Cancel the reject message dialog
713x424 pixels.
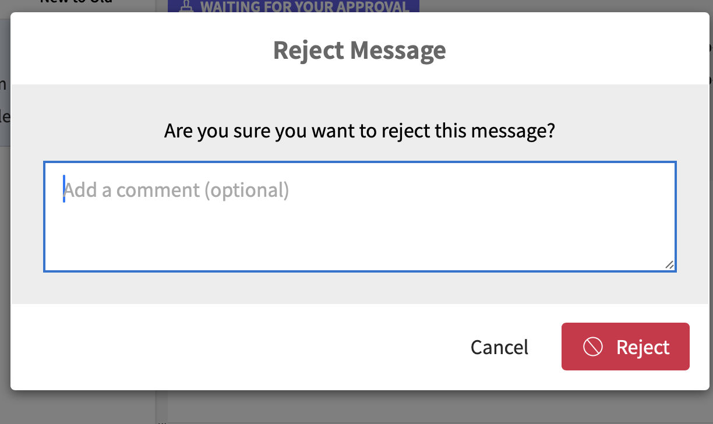[499, 347]
